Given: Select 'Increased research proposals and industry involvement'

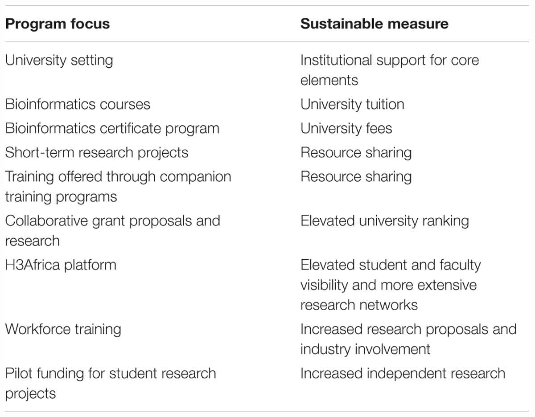Looking at the screenshot, I should coord(408,339).
